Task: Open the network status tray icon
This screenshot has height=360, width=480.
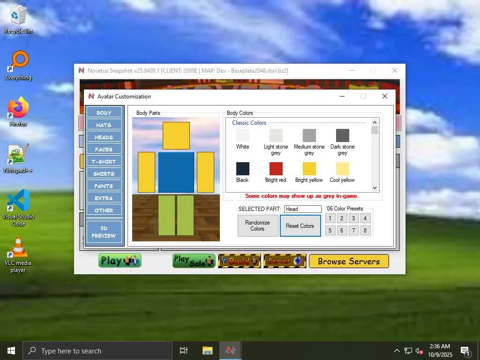Action: point(408,351)
